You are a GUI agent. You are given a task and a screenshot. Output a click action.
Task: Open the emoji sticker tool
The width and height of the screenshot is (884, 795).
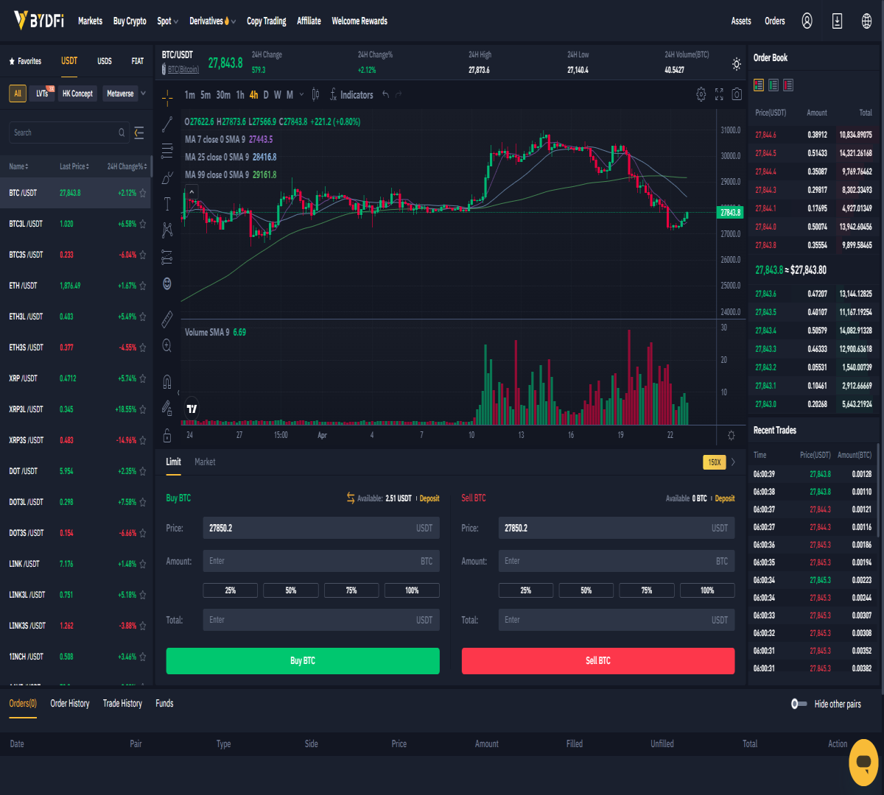(x=167, y=283)
